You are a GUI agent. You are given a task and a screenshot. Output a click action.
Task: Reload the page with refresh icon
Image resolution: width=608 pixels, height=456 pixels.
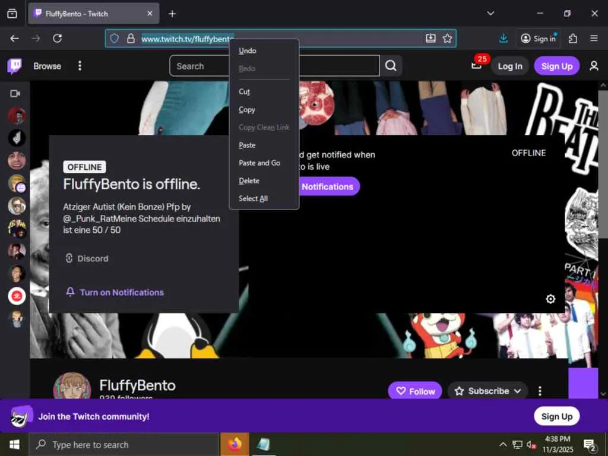tap(58, 39)
